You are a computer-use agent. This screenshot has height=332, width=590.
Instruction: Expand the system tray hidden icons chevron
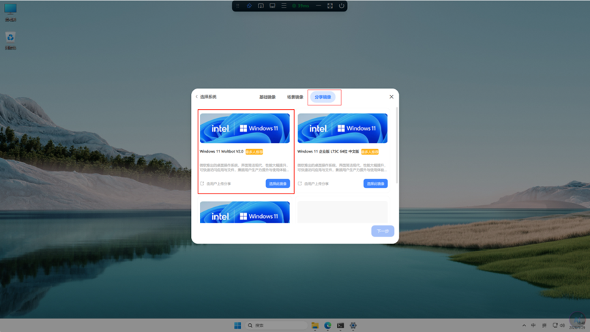click(x=524, y=325)
